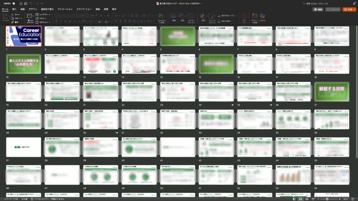Viewport: 358px width, 201px height.
Task: Open the Section (セクション) dropdown
Action: pos(43,22)
